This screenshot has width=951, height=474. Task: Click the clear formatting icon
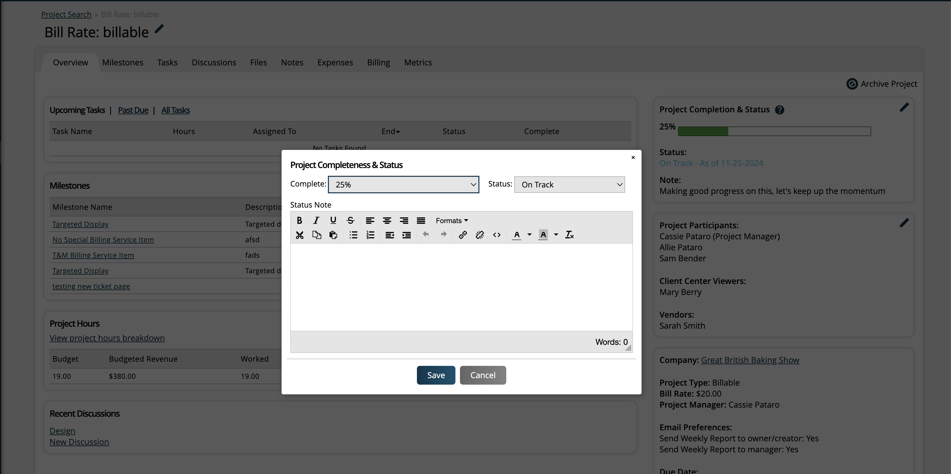(569, 235)
